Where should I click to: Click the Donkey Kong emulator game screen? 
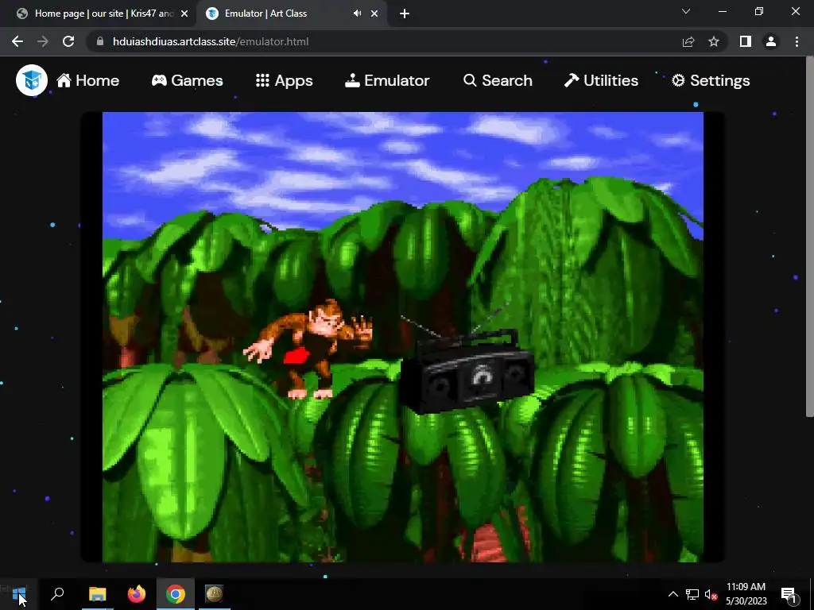(403, 337)
